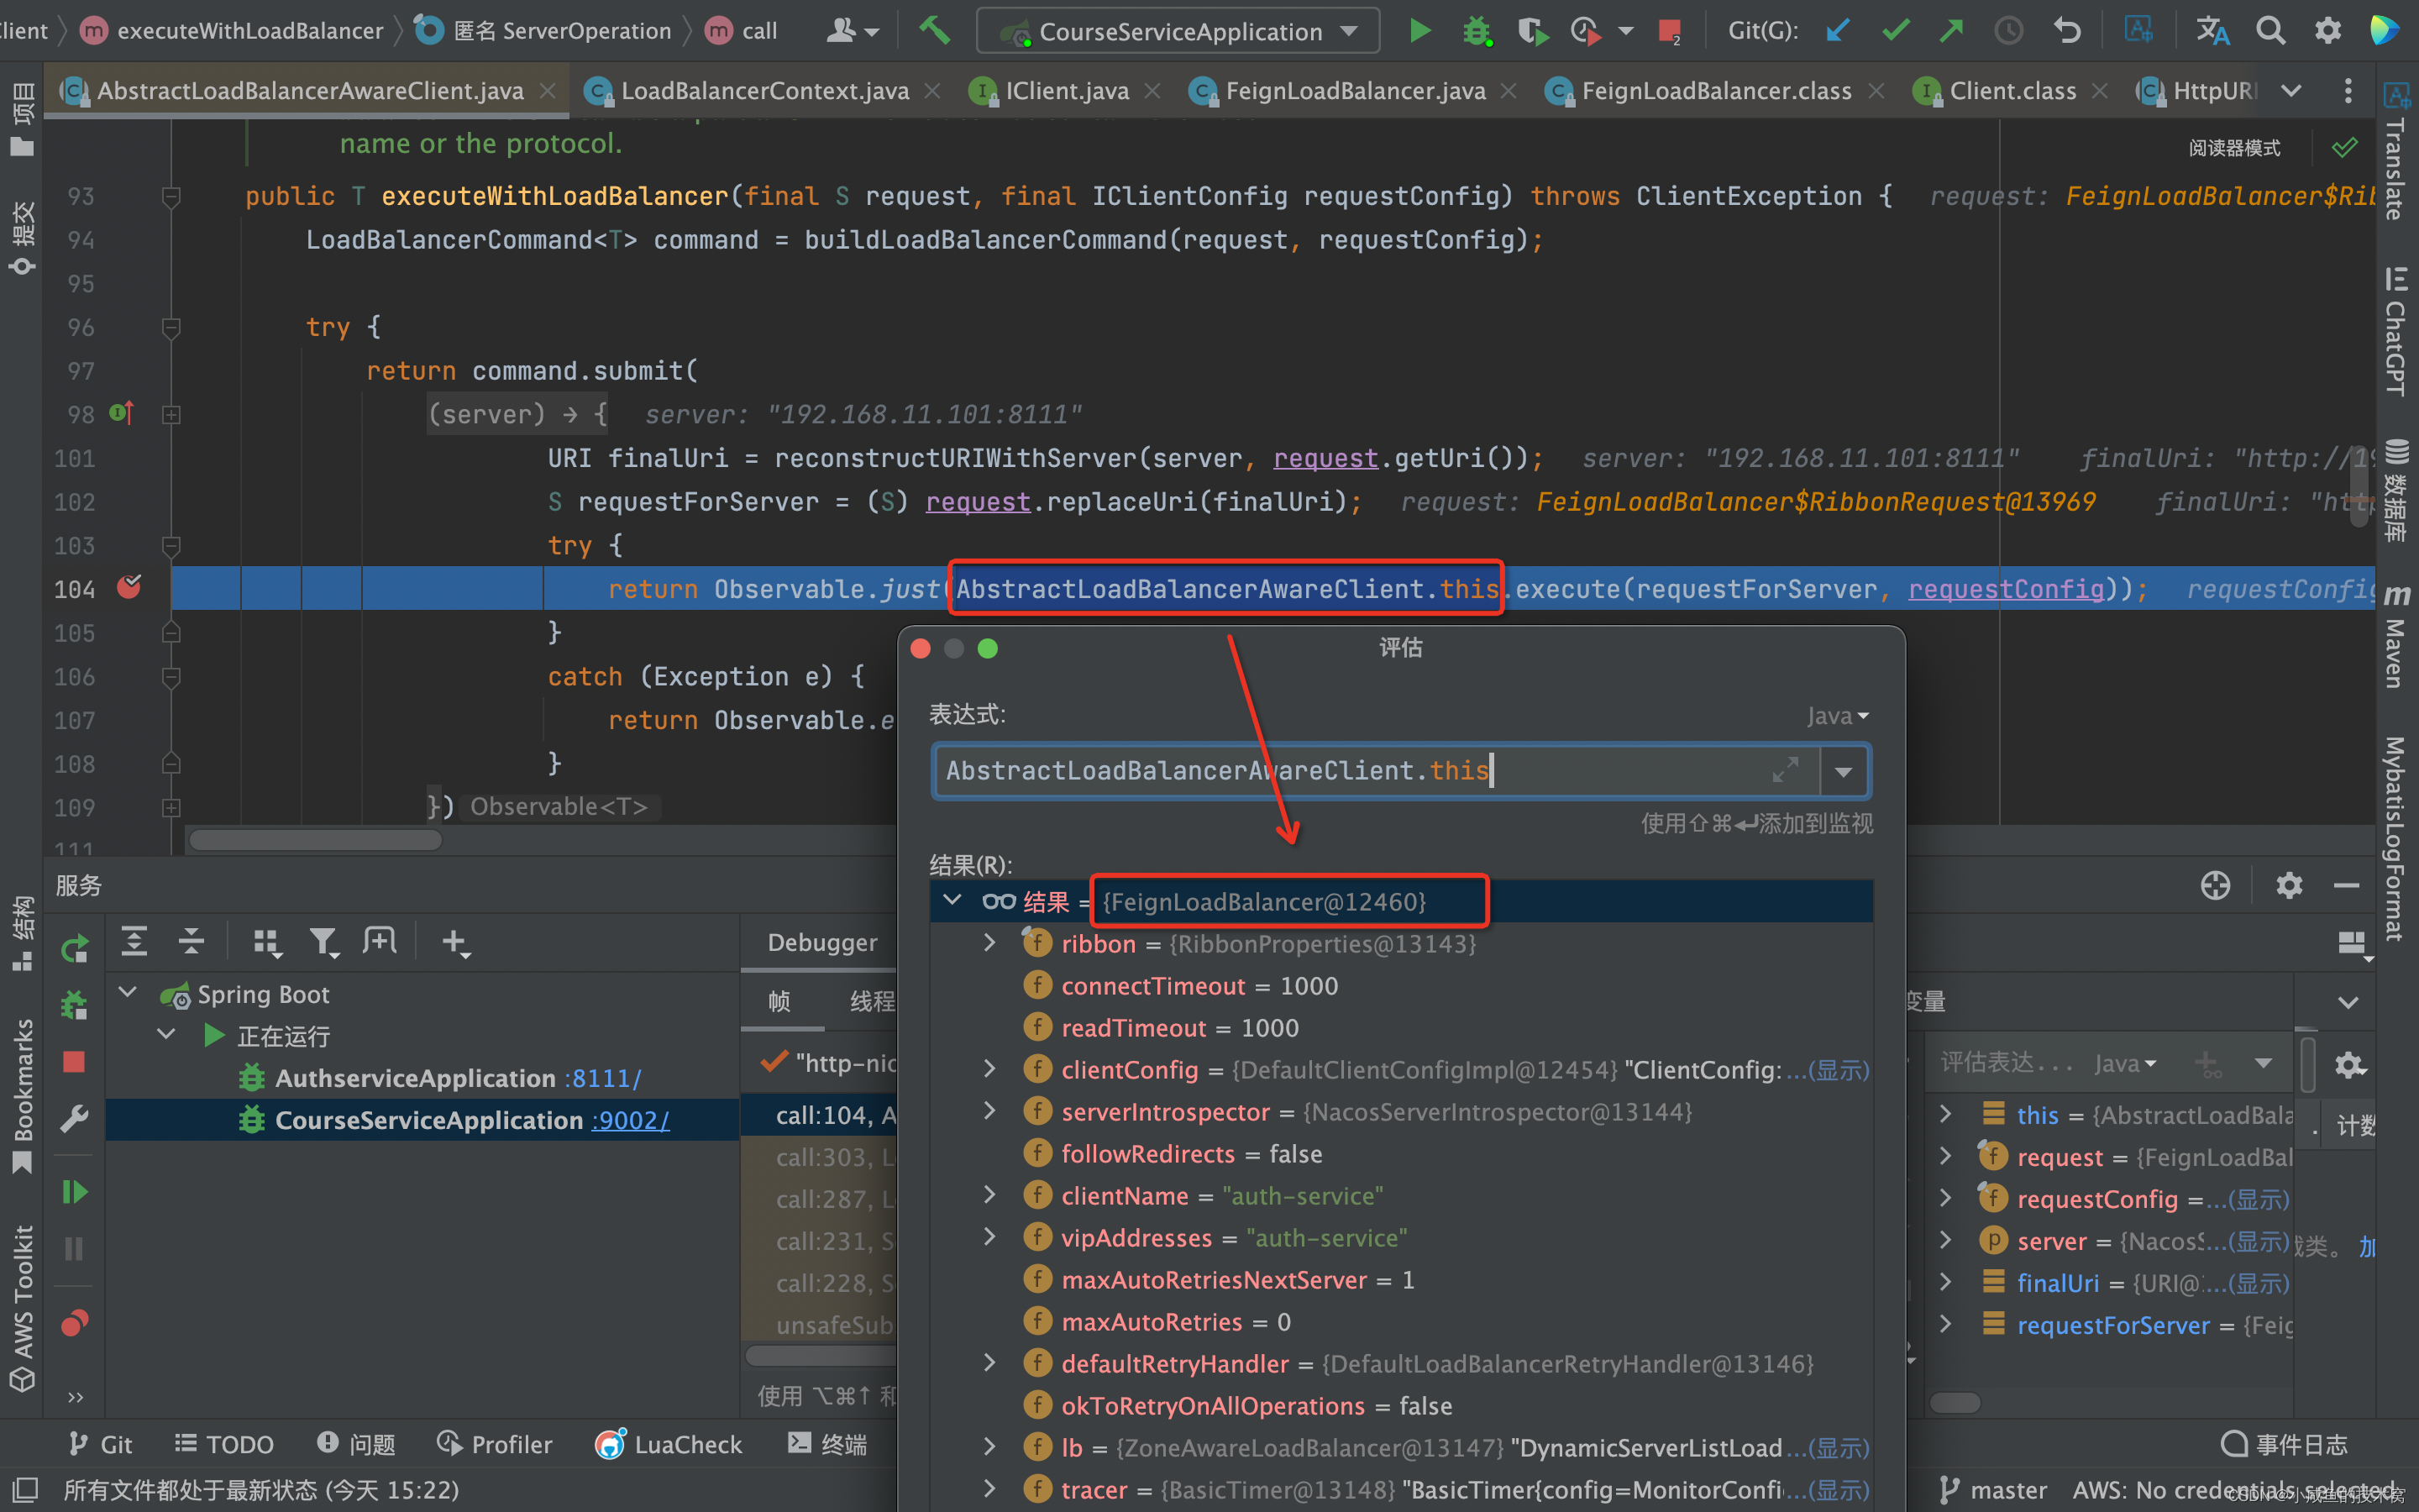Image resolution: width=2419 pixels, height=1512 pixels.
Task: Collapse the result root node
Action: [x=952, y=901]
